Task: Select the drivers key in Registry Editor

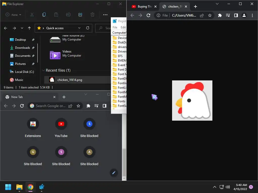Action: point(122,47)
